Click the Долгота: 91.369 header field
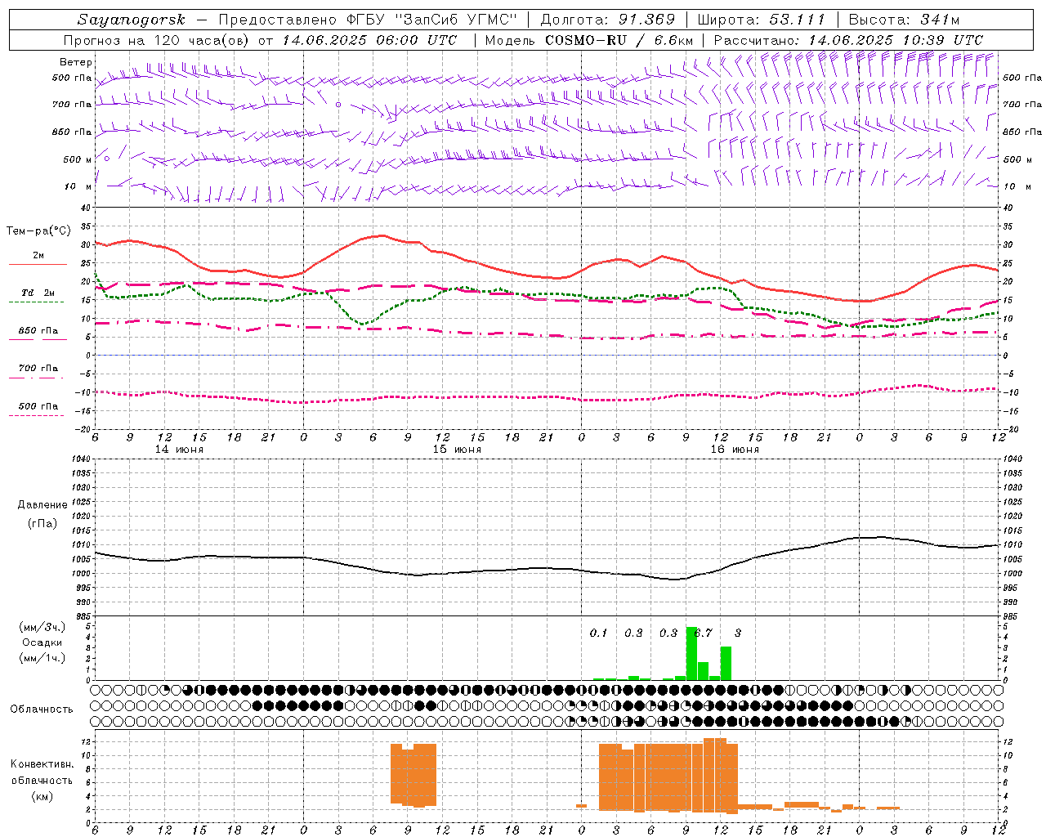This screenshot has height=837, width=1046. (608, 20)
